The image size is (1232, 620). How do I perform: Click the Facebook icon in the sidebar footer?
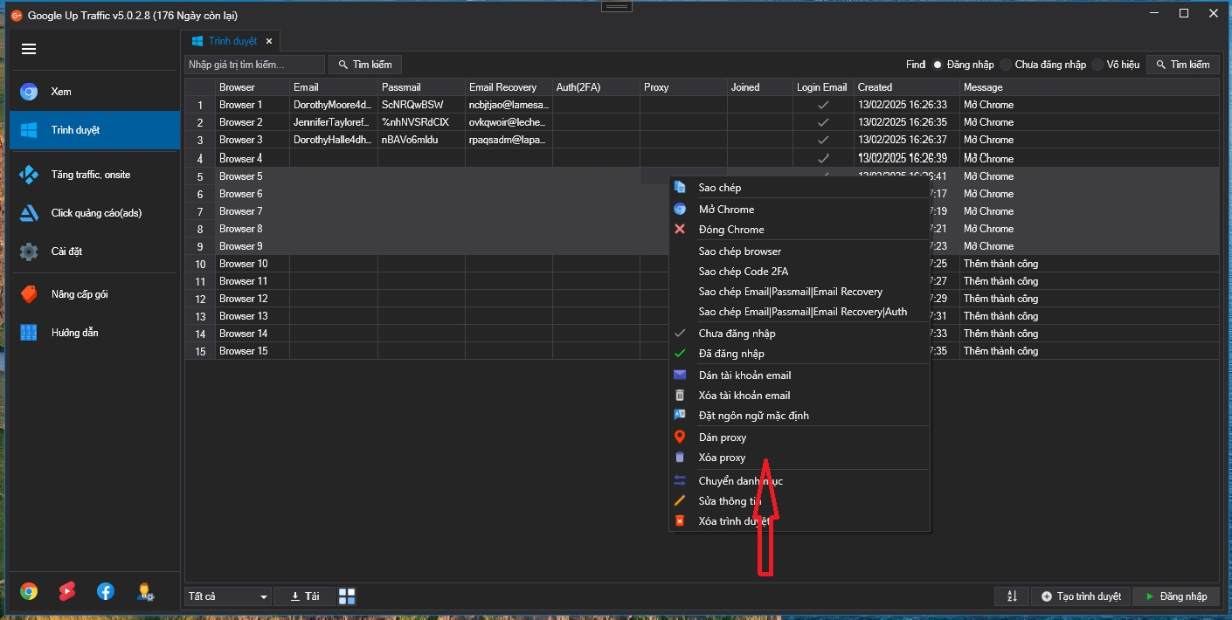[106, 591]
